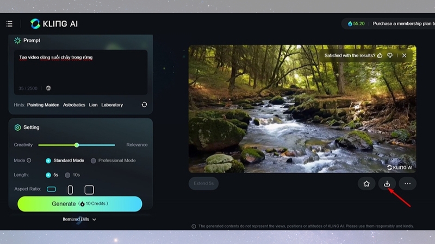Open the hamburger menu icon

coord(9,24)
